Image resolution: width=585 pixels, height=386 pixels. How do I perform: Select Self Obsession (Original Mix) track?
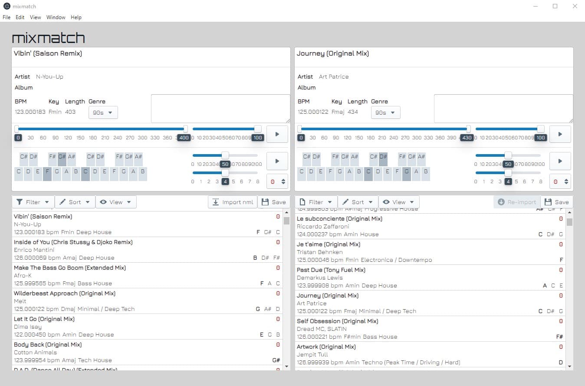[x=430, y=329]
